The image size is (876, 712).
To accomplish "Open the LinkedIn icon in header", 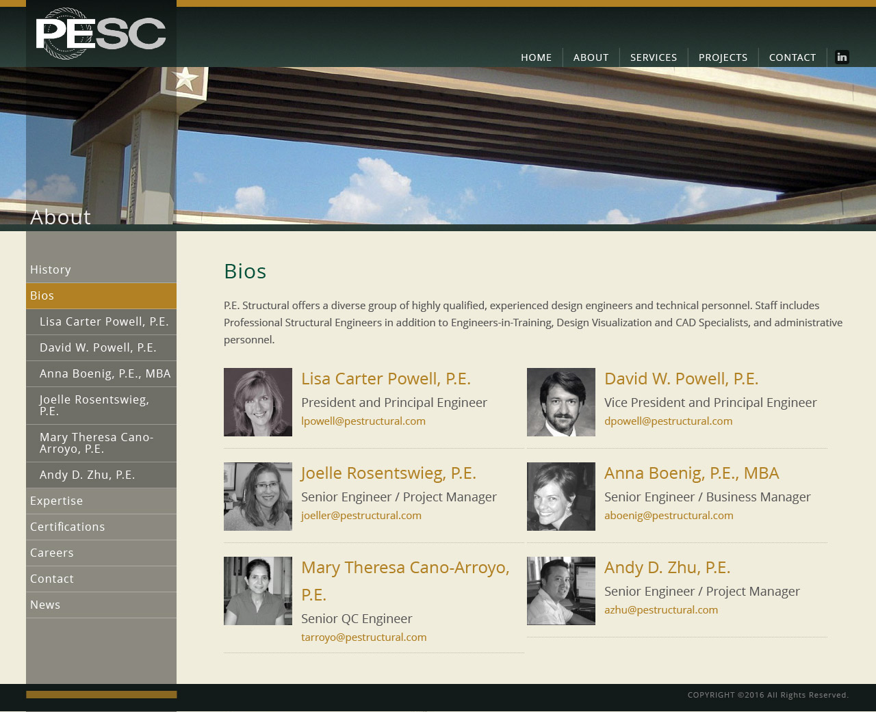I will coord(842,57).
